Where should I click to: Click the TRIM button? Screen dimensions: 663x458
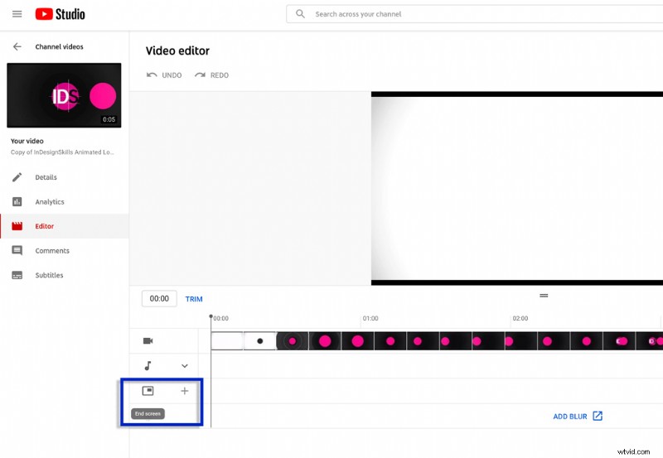pyautogui.click(x=194, y=299)
